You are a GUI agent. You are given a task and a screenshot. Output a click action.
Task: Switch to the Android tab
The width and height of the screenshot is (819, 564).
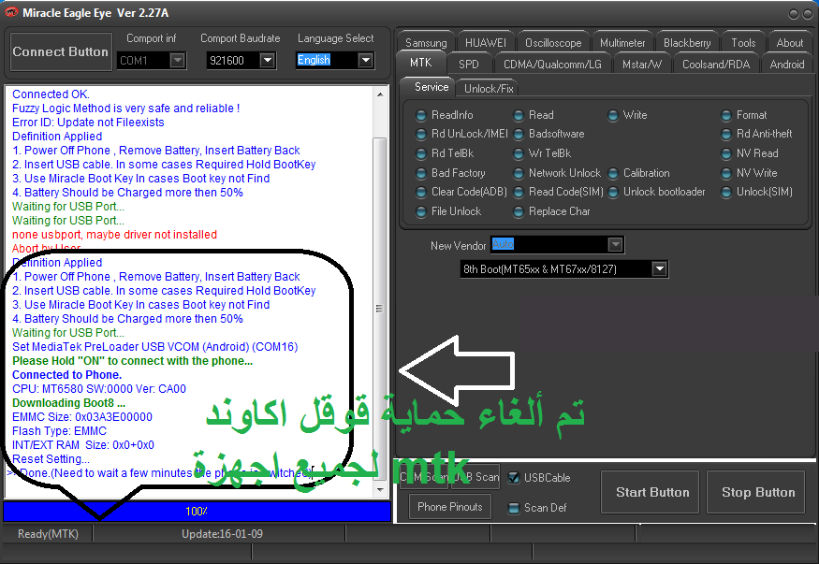[786, 65]
